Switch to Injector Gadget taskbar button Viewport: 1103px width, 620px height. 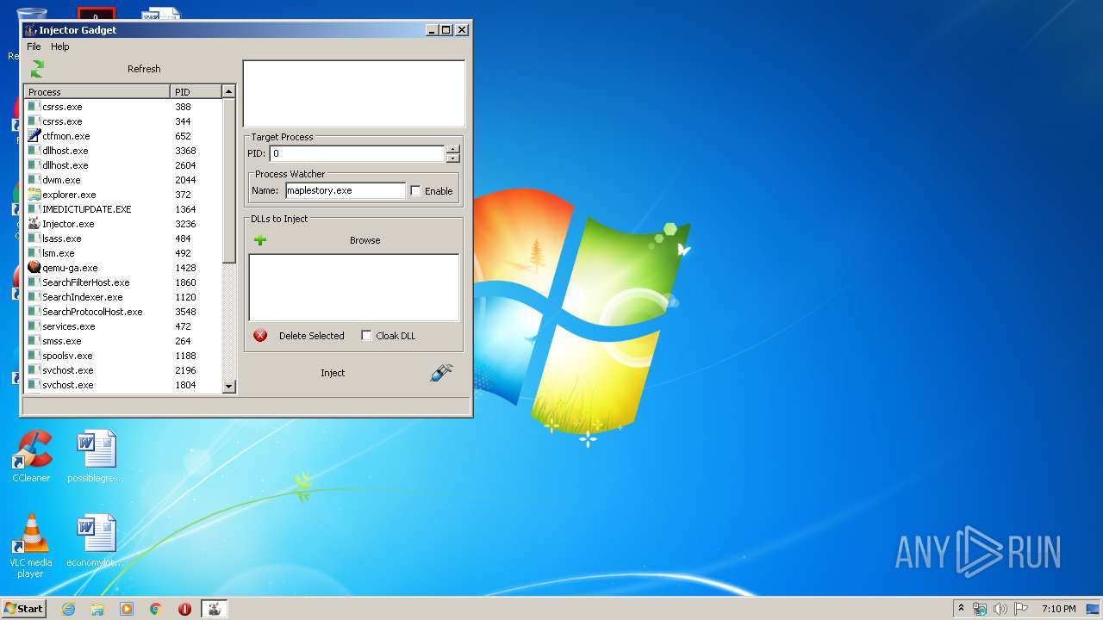click(214, 609)
